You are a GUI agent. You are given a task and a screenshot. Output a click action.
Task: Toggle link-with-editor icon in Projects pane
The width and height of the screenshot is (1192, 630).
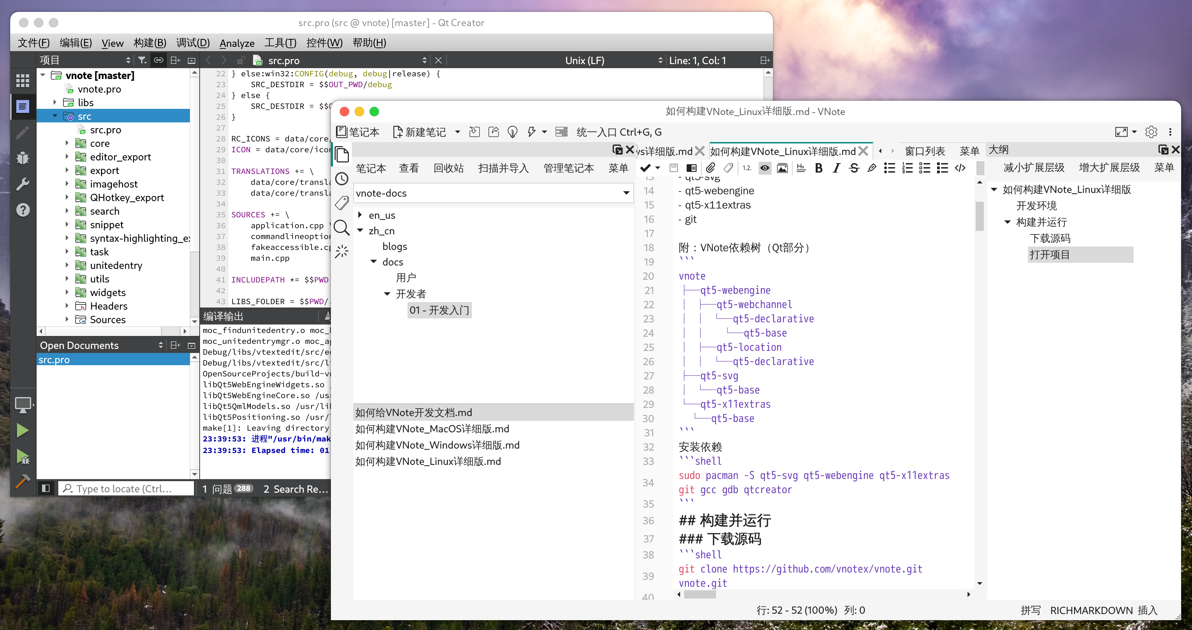(159, 60)
